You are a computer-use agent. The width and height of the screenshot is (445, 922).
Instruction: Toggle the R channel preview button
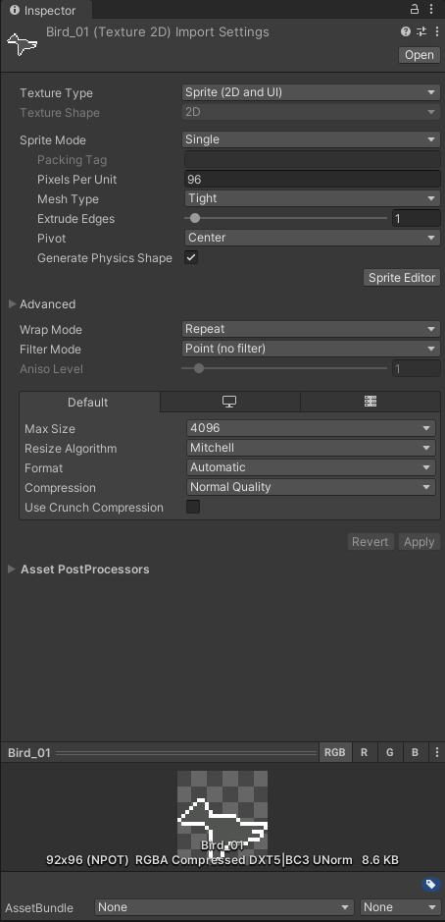[x=364, y=752]
